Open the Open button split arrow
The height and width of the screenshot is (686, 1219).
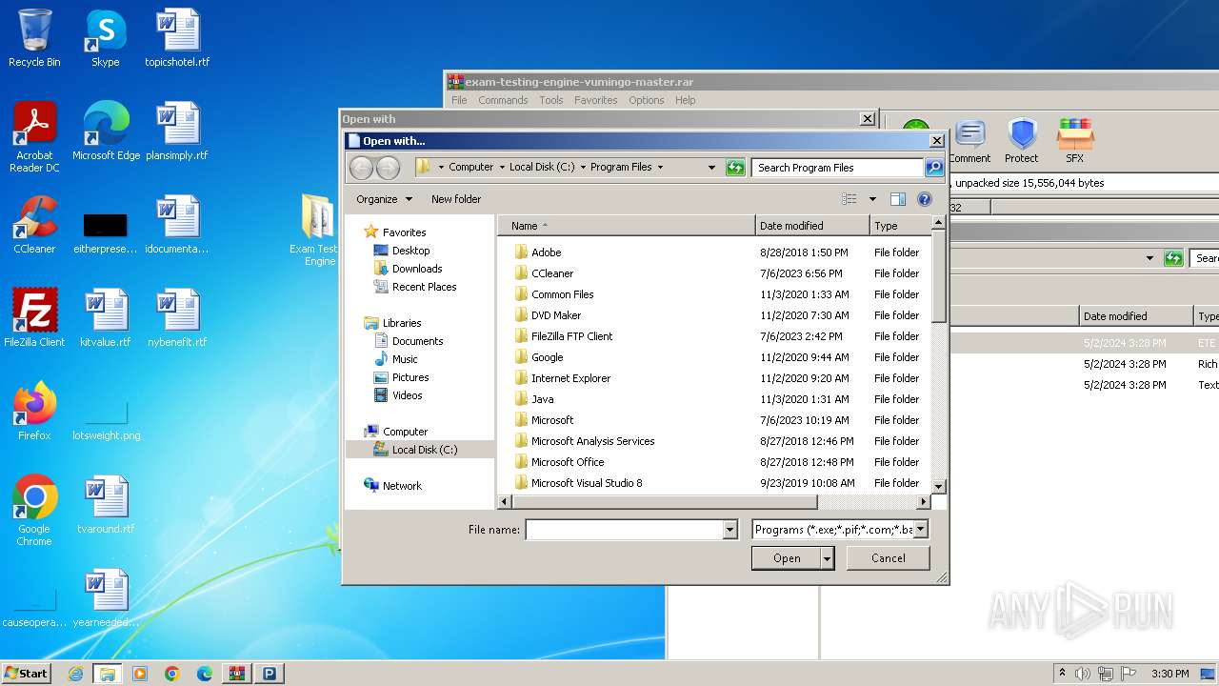(828, 558)
